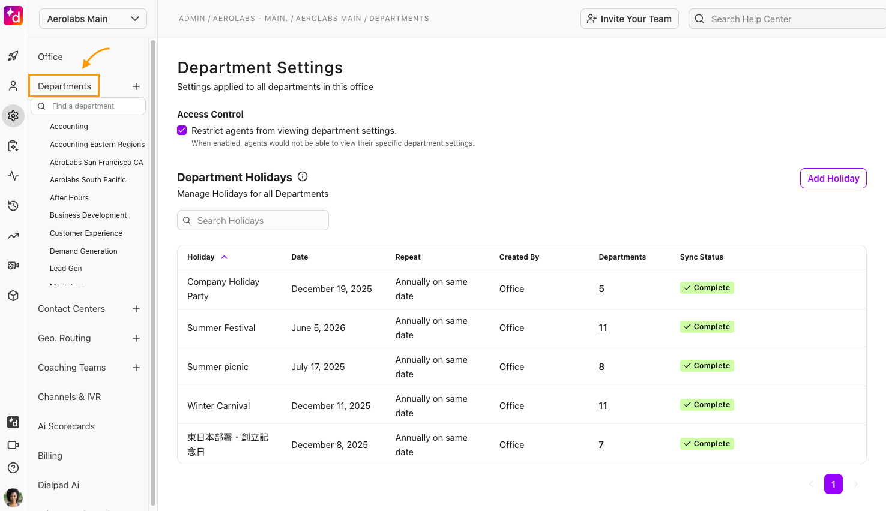
Task: Sort by the Holiday column header
Action: point(207,257)
